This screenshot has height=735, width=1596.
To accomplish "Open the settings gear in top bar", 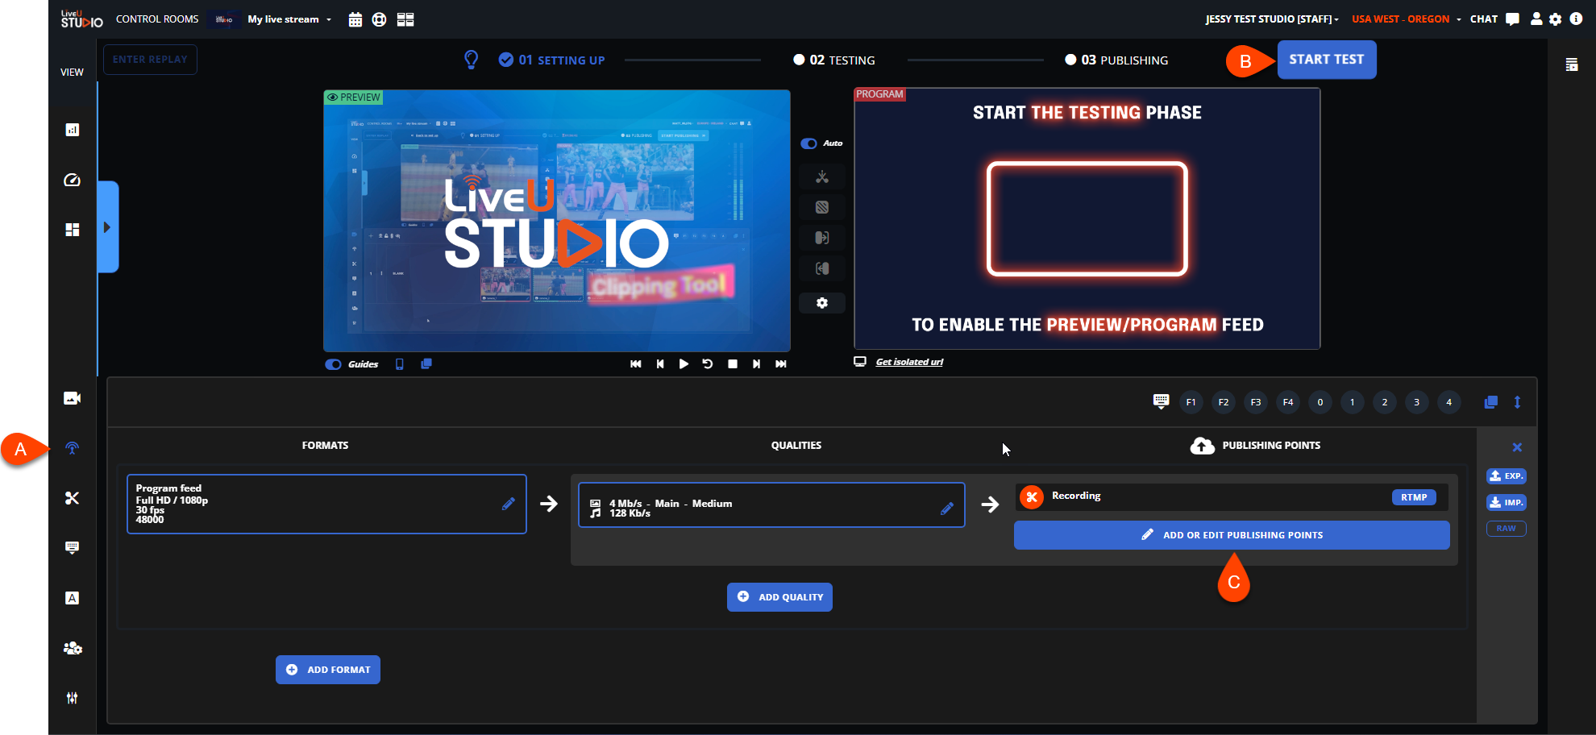I will tap(1556, 19).
